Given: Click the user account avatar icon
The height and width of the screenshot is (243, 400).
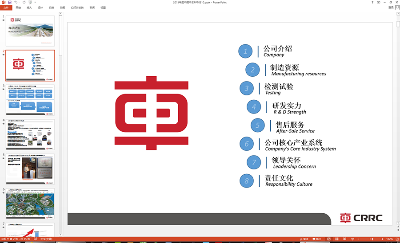Looking at the screenshot, I should pyautogui.click(x=397, y=8).
